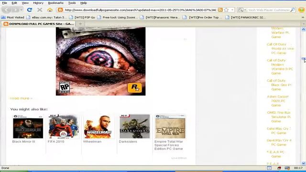Open the search engine selector dropdown
Viewport: 306px width, 172px height.
(242, 10)
